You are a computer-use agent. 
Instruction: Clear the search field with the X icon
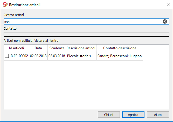pyautogui.click(x=165, y=21)
